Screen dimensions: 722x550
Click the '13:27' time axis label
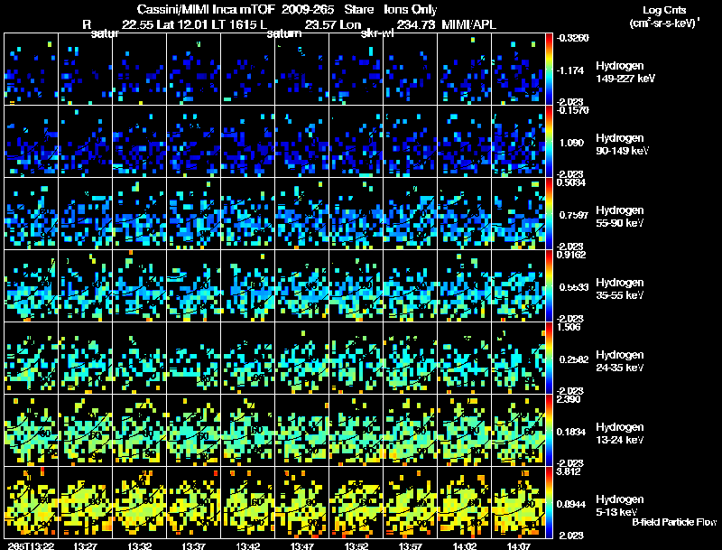[85, 545]
